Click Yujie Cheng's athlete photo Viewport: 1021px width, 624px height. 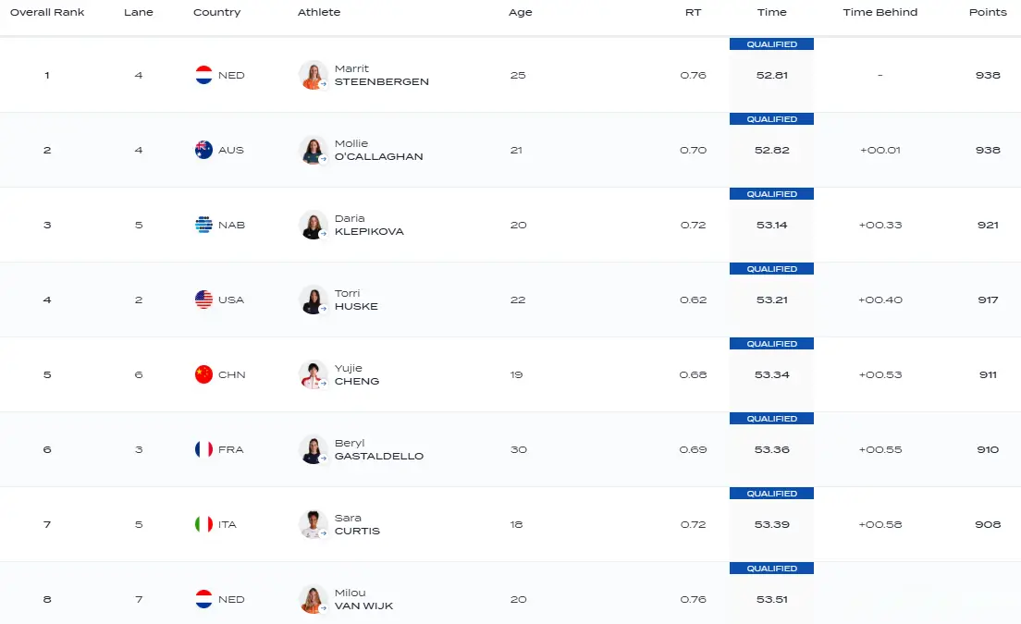tap(314, 374)
